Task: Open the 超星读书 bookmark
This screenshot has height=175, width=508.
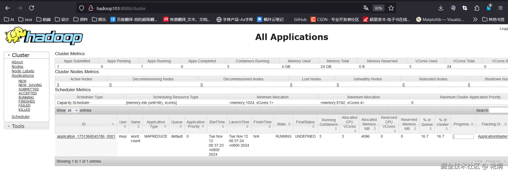Action: point(386,19)
